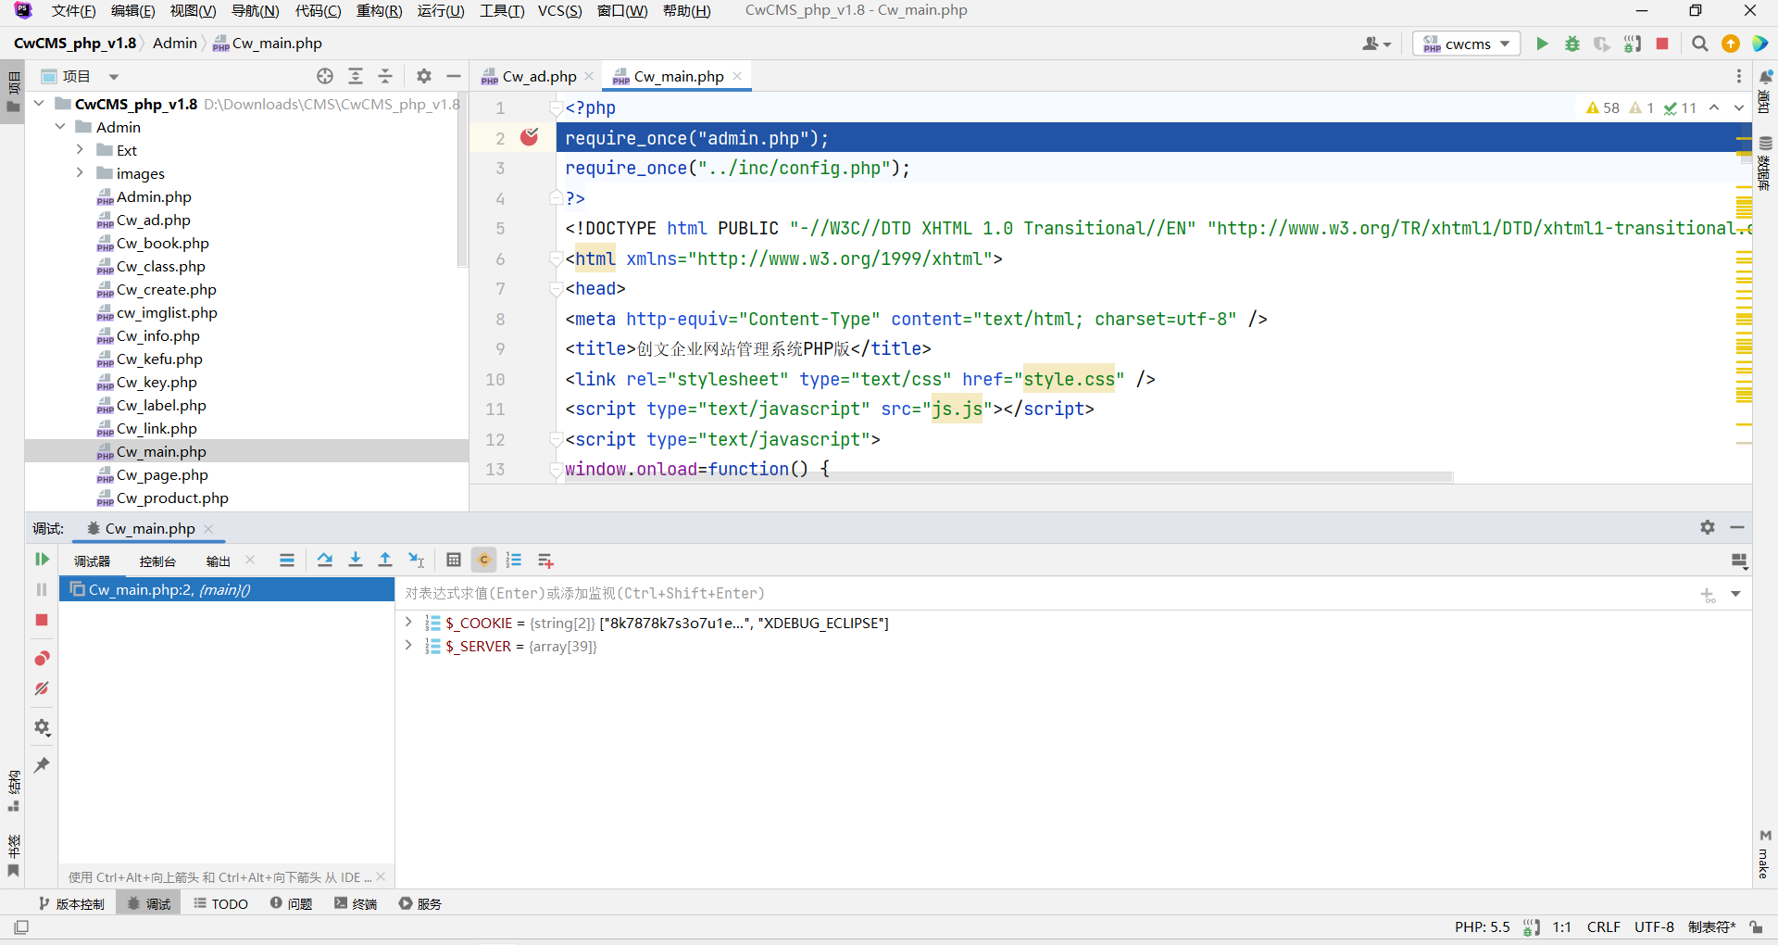Expand the Ext folder in project tree
1778x945 pixels.
coord(80,150)
